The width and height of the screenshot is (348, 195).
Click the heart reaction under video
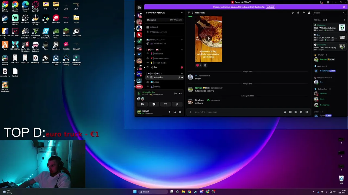pyautogui.click(x=199, y=65)
